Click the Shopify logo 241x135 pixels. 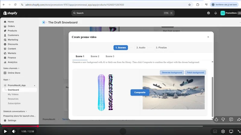10,13
